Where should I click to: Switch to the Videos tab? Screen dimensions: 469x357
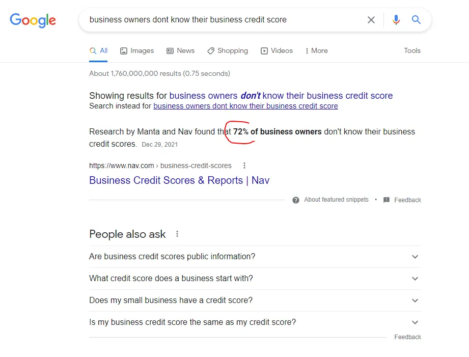277,50
